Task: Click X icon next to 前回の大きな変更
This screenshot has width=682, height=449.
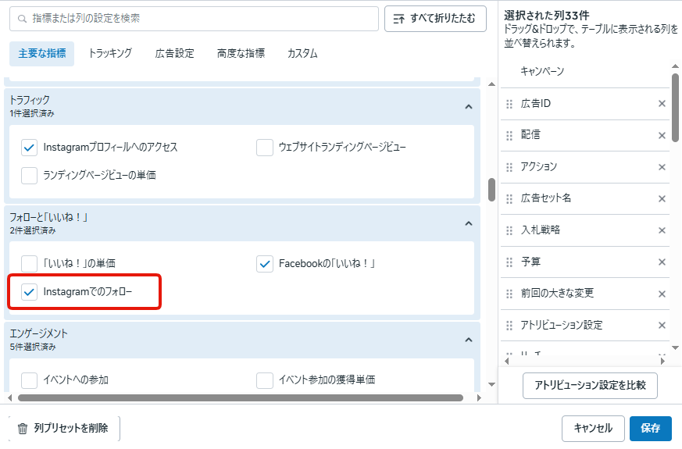Action: 662,294
